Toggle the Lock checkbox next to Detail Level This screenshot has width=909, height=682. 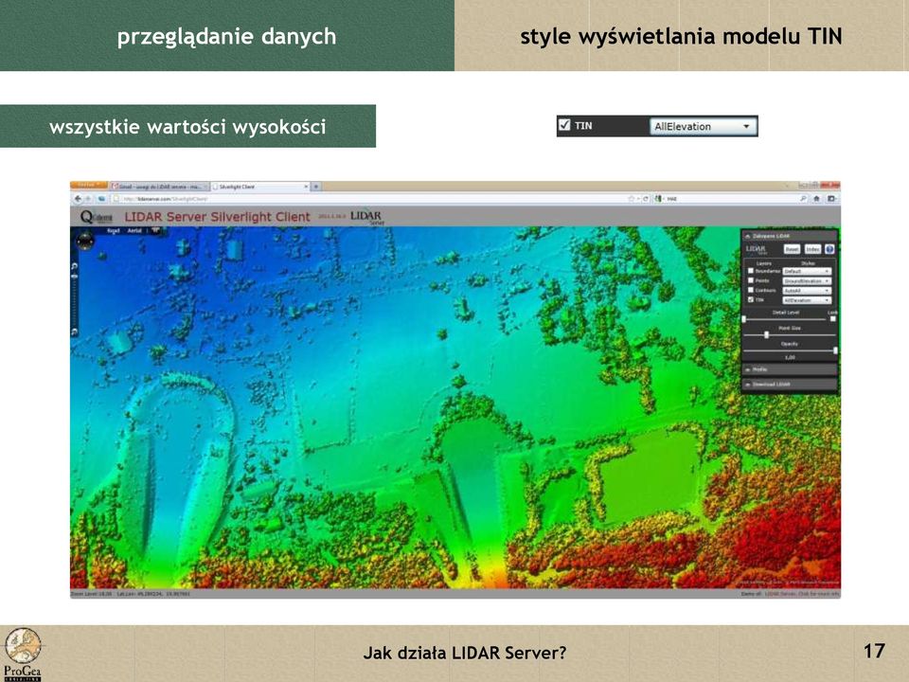pos(833,319)
